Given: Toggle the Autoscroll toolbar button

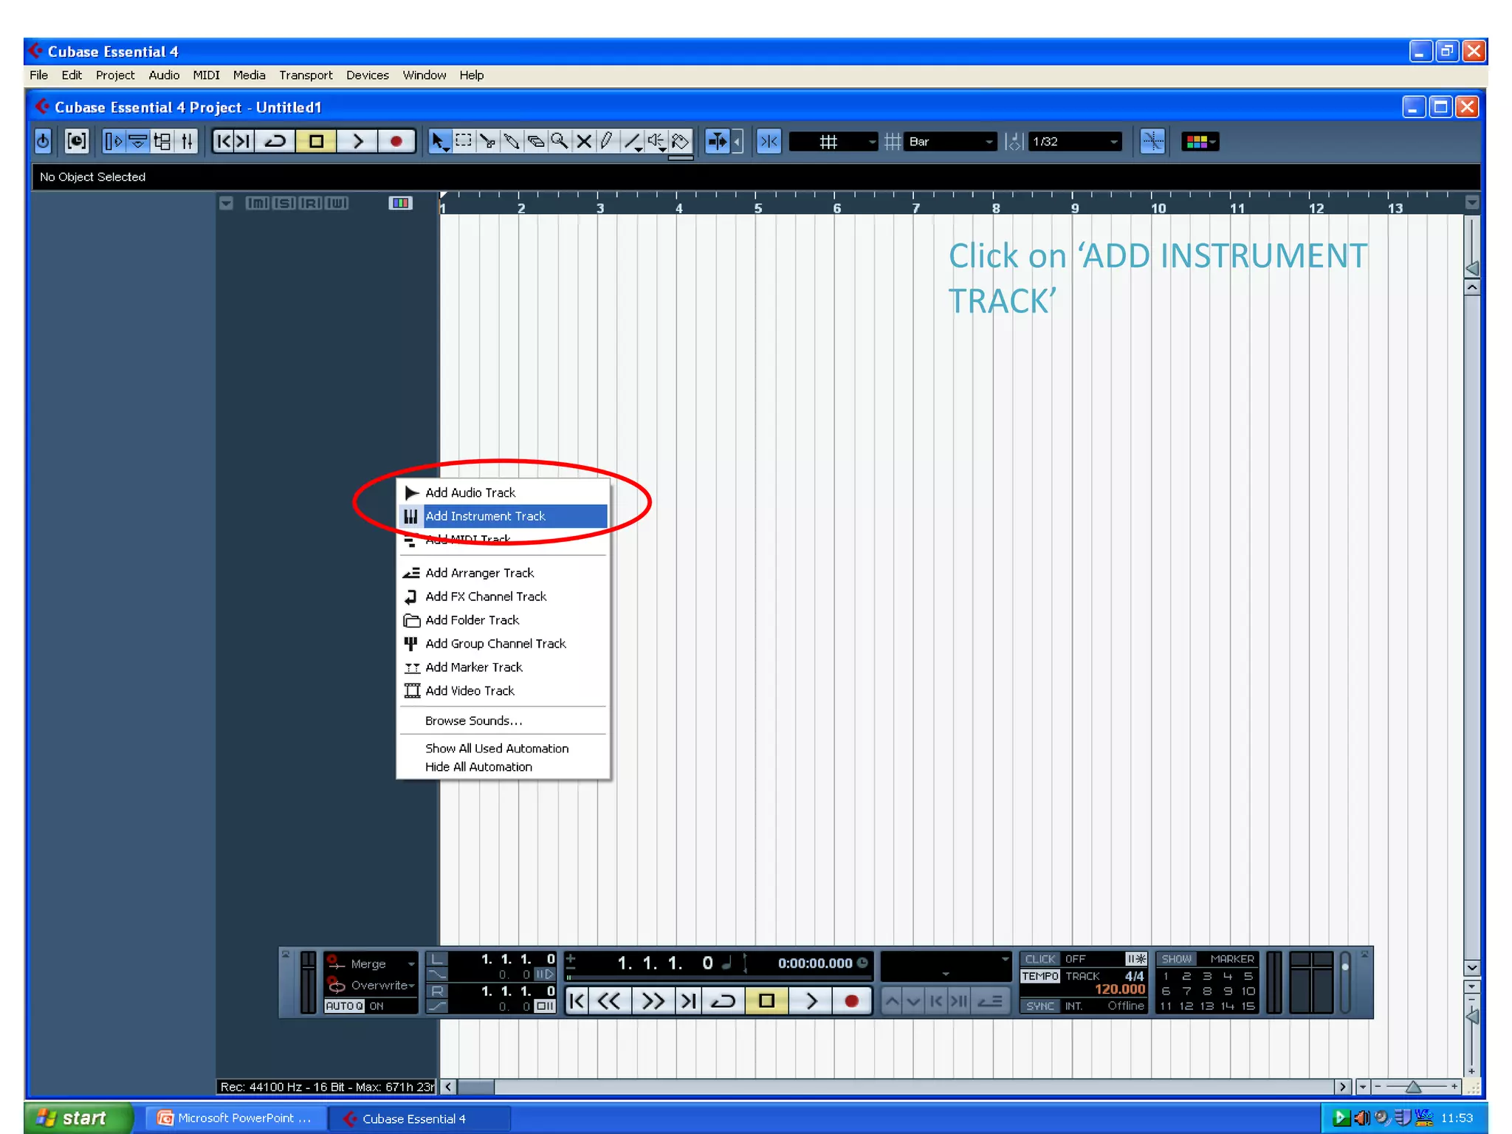Looking at the screenshot, I should pos(718,141).
